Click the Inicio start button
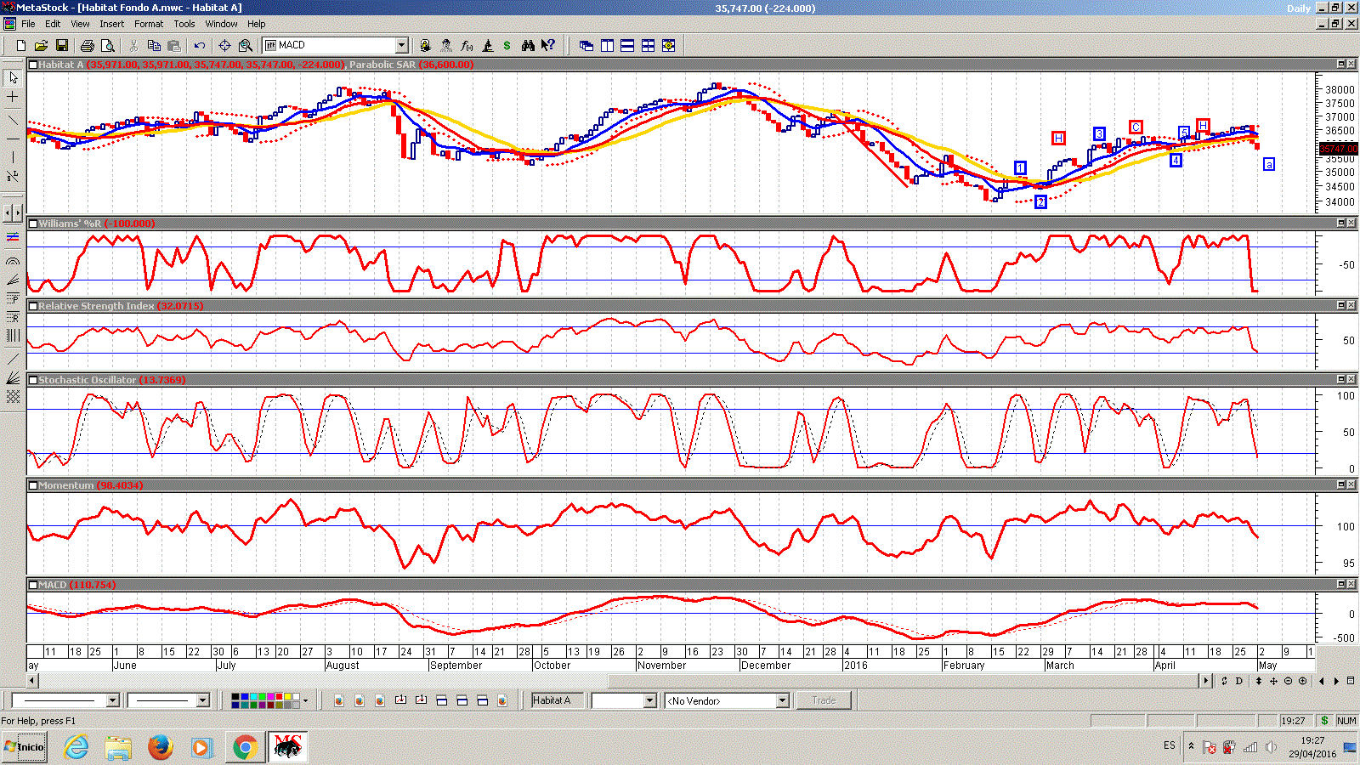This screenshot has width=1360, height=765. [x=24, y=747]
